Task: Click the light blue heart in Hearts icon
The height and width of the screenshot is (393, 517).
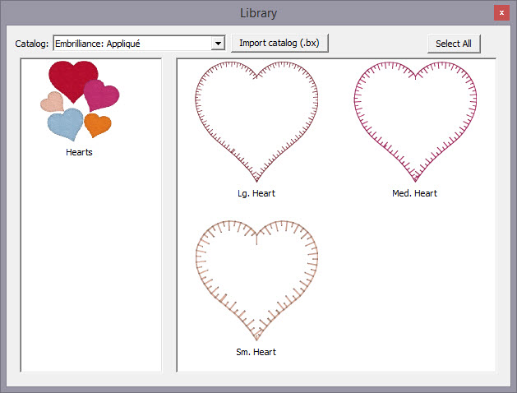Action: pyautogui.click(x=65, y=124)
